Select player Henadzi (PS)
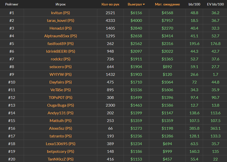 coord(61,28)
